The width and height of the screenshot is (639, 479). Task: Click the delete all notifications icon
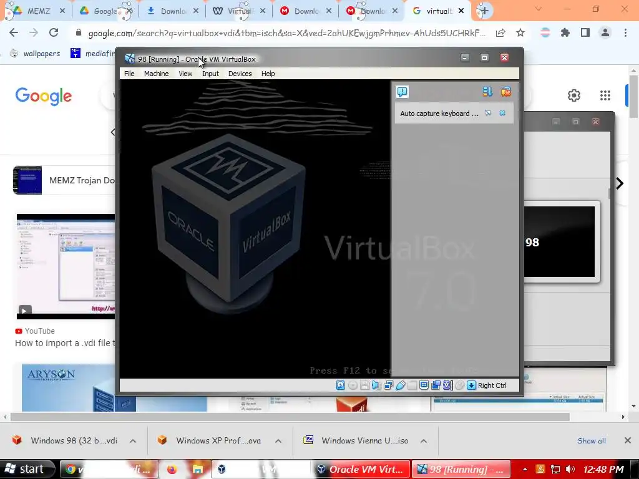(505, 92)
